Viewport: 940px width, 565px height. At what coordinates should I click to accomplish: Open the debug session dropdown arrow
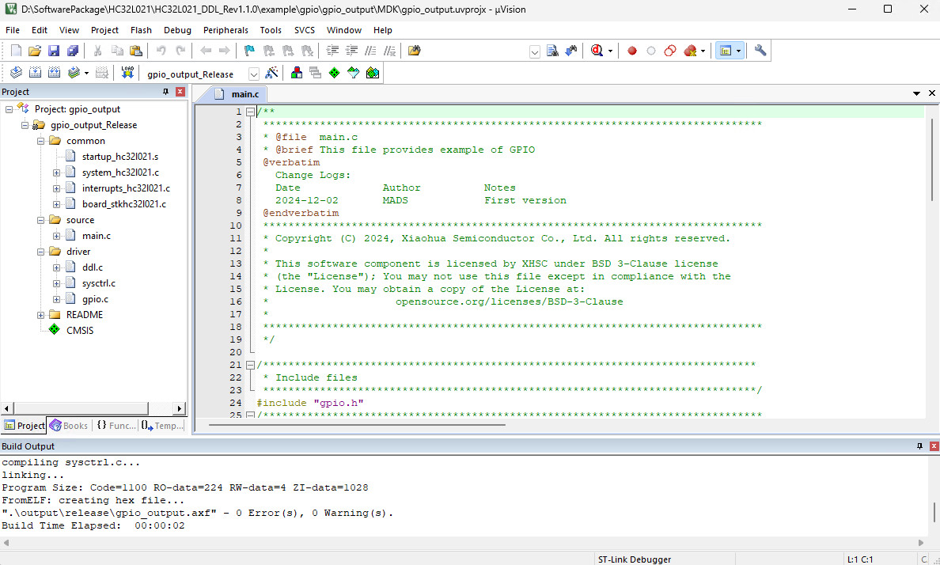610,51
